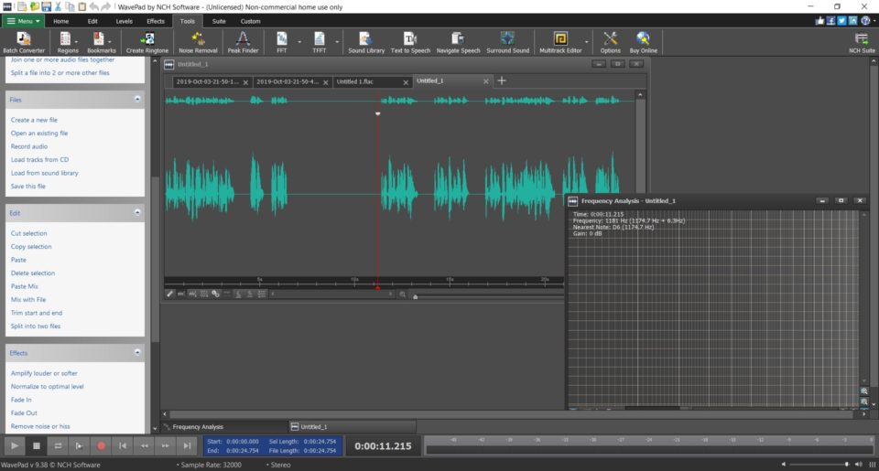Viewport: 879px width, 471px height.
Task: Click the speaker volume icon
Action: (x=858, y=465)
